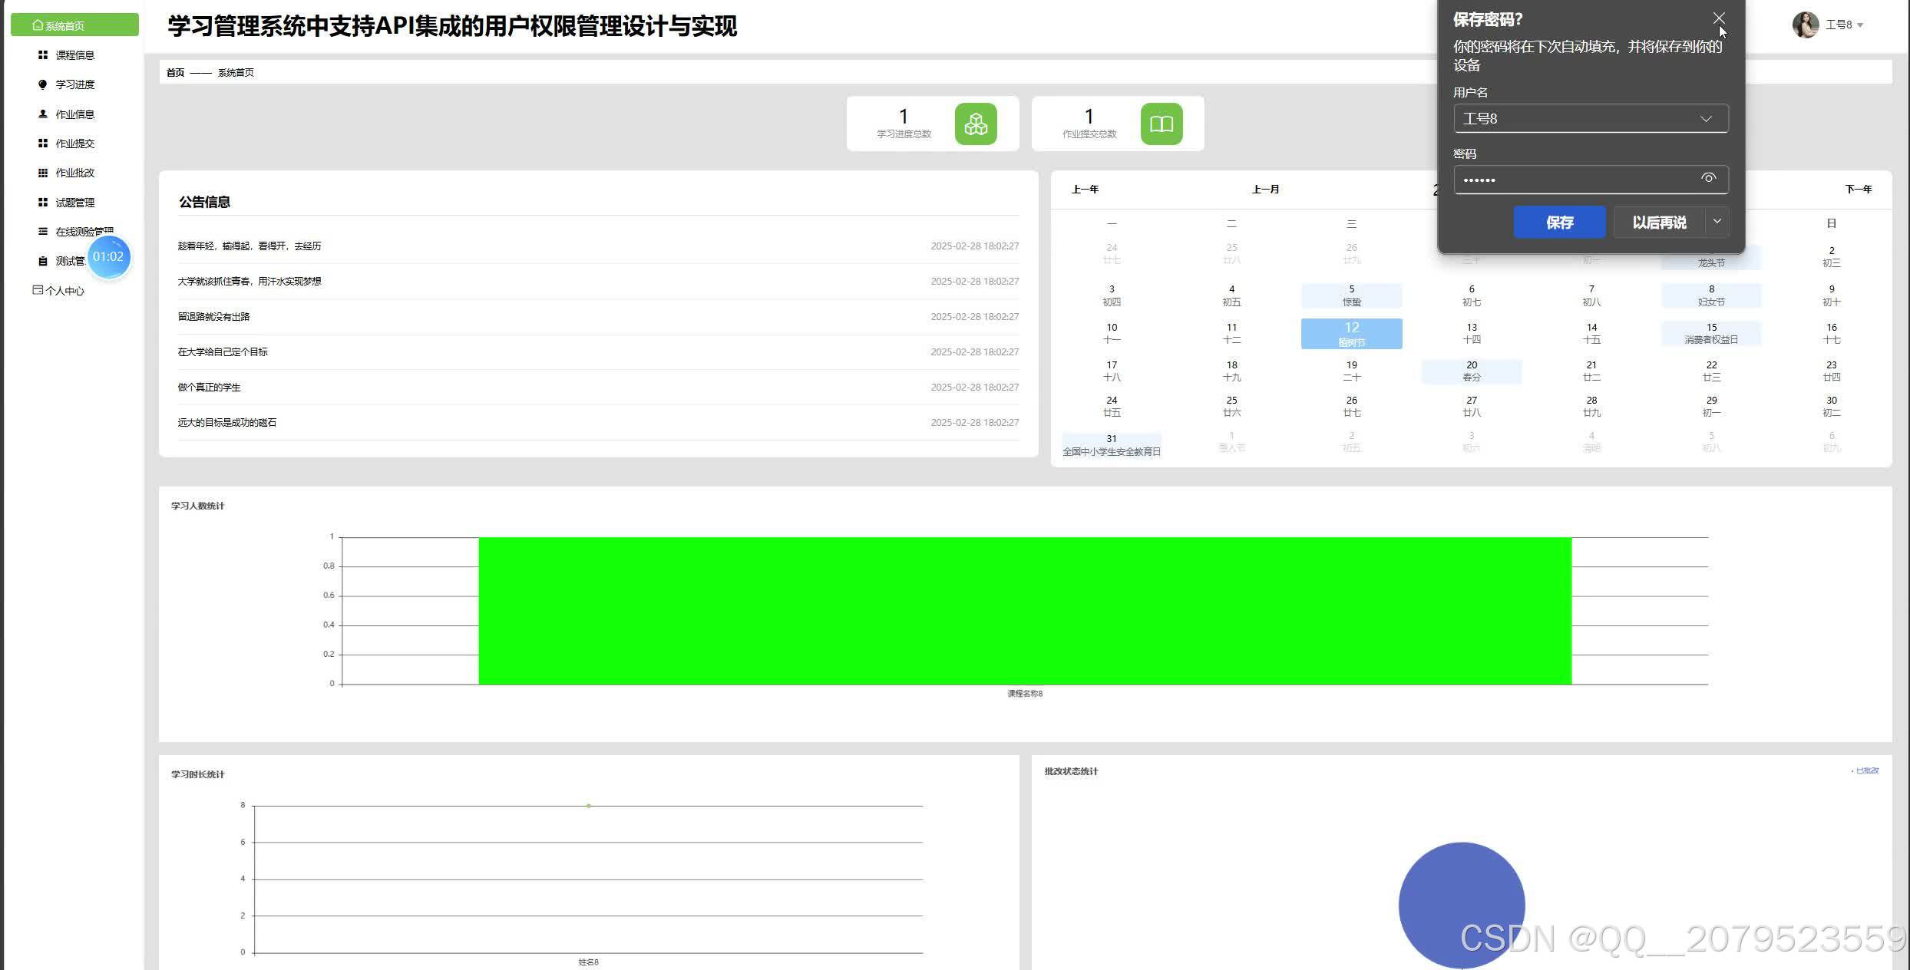Expand the 用户名 dropdown showing 工号8
The width and height of the screenshot is (1910, 970).
[1705, 119]
